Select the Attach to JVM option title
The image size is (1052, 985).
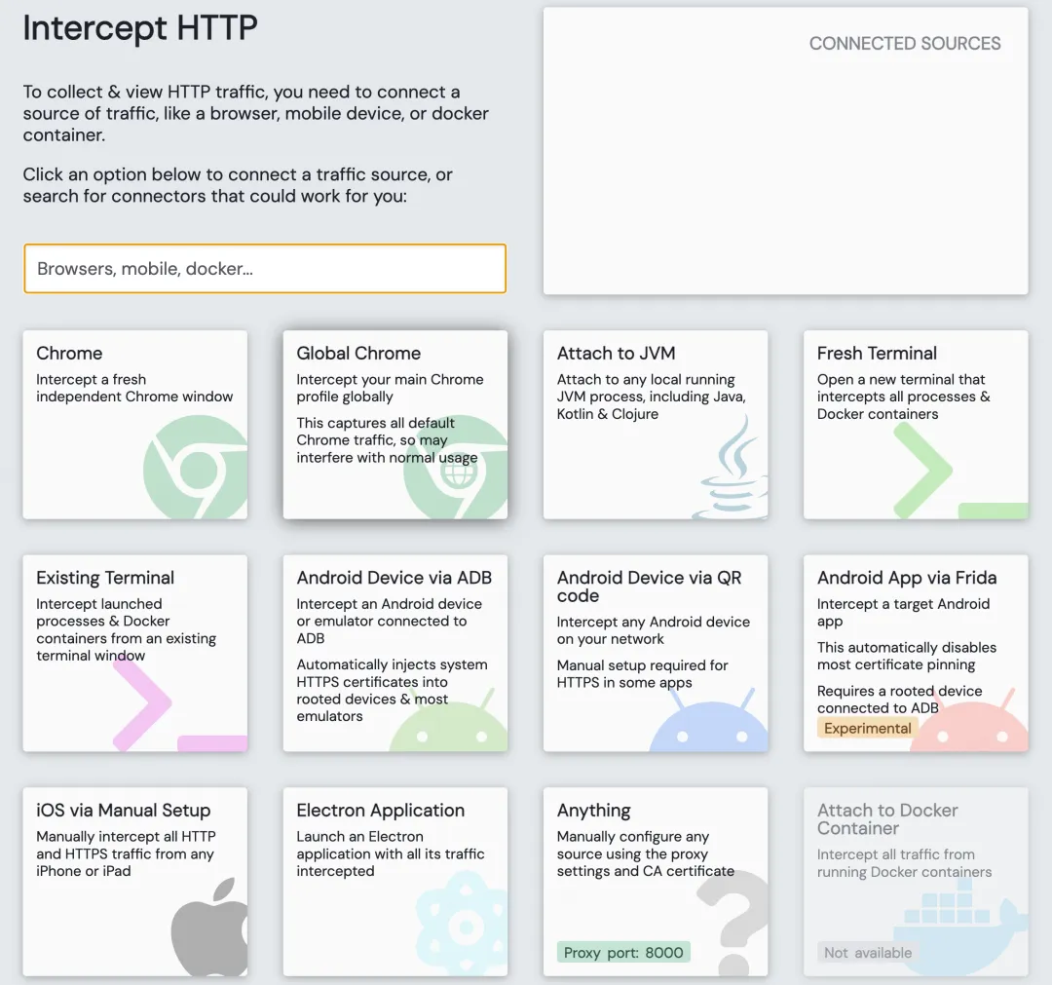tap(616, 354)
